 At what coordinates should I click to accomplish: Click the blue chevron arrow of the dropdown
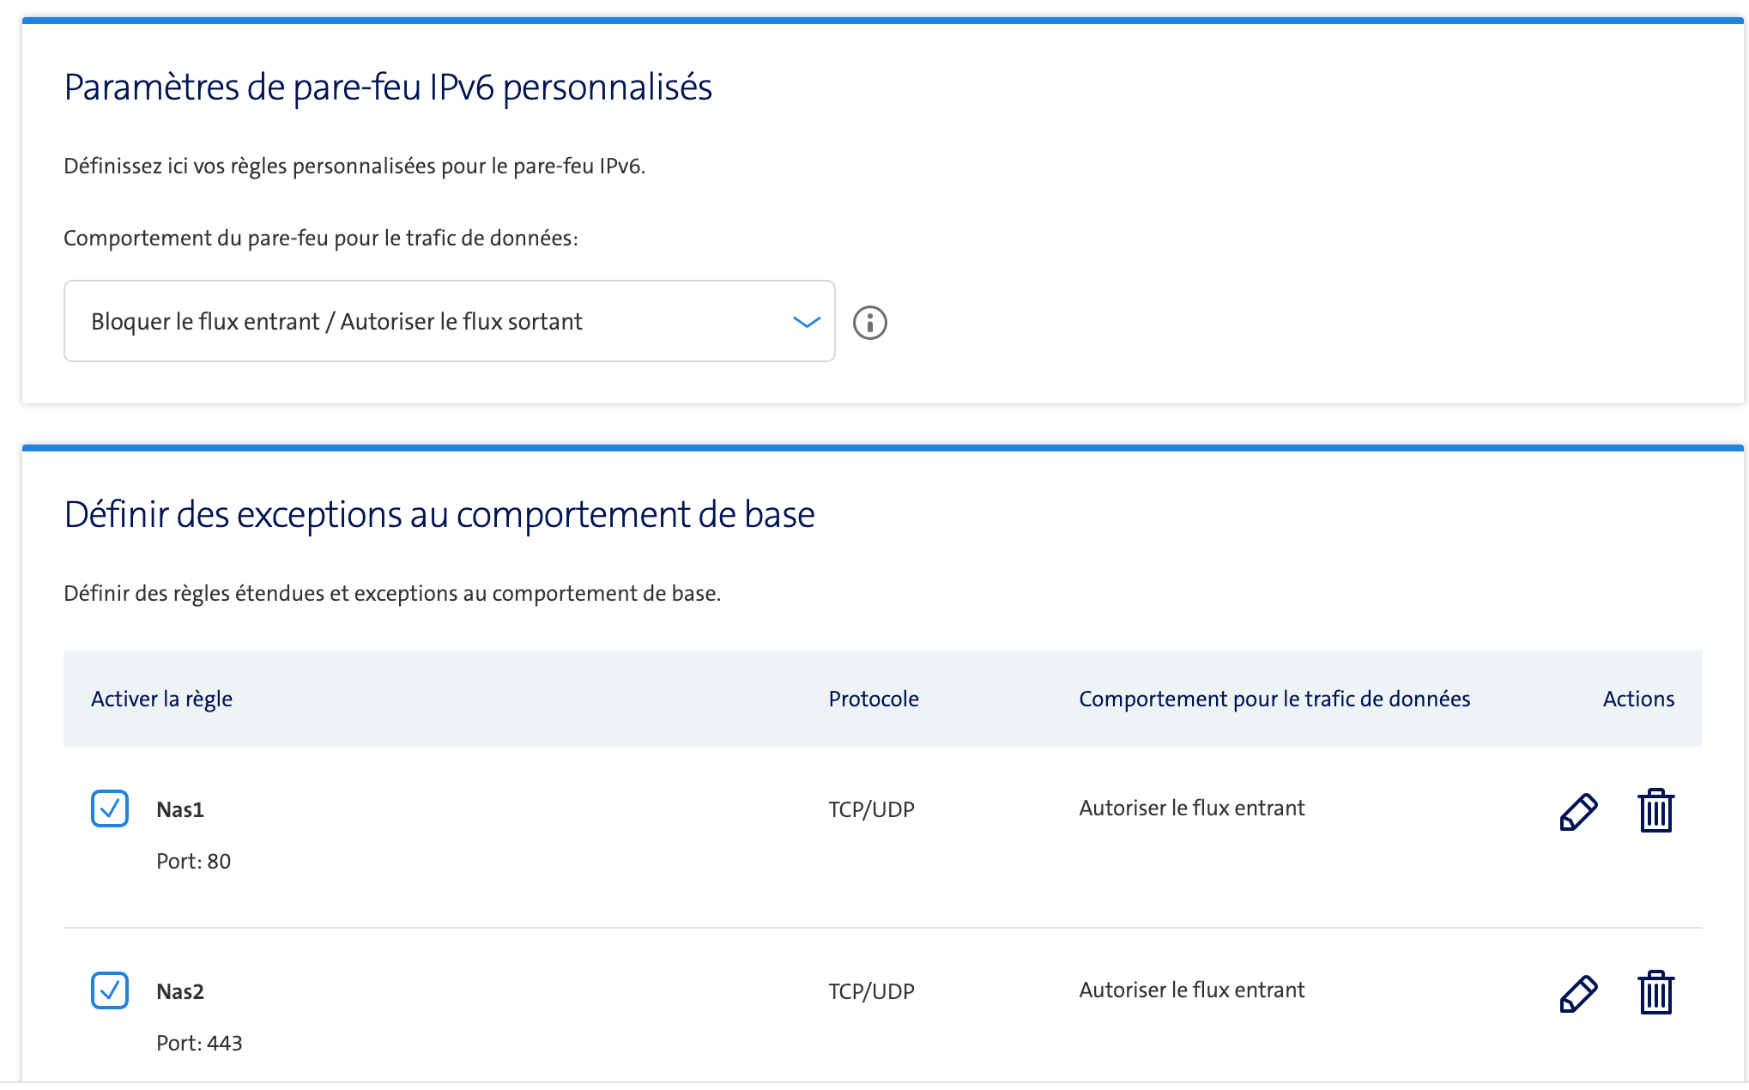(807, 322)
